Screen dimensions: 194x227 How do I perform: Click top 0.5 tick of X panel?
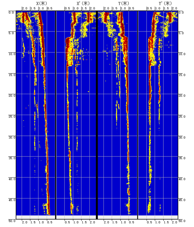click(50, 8)
